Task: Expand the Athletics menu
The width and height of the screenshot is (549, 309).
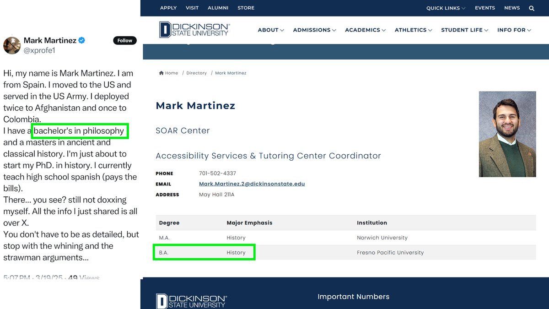Action: 414,30
